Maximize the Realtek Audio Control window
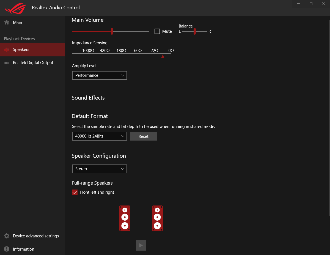The width and height of the screenshot is (330, 255). tap(311, 4)
